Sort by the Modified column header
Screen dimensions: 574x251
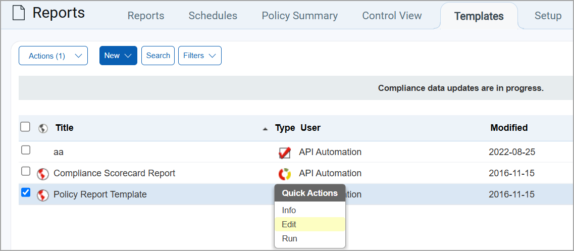(509, 128)
